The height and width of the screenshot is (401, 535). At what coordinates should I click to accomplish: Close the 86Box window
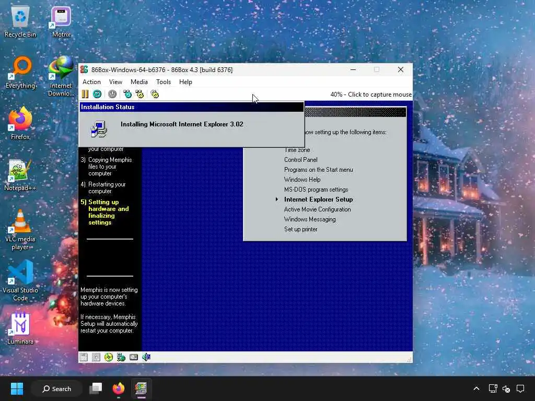(x=401, y=69)
